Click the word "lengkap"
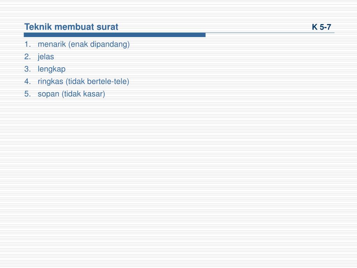Image resolution: width=357 pixels, height=268 pixels. (52, 69)
